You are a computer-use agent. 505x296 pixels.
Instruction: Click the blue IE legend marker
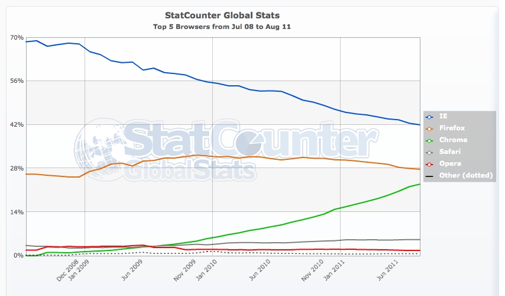429,116
